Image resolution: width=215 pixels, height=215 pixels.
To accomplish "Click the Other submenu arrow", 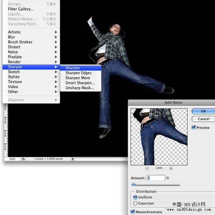I will click(56, 92).
